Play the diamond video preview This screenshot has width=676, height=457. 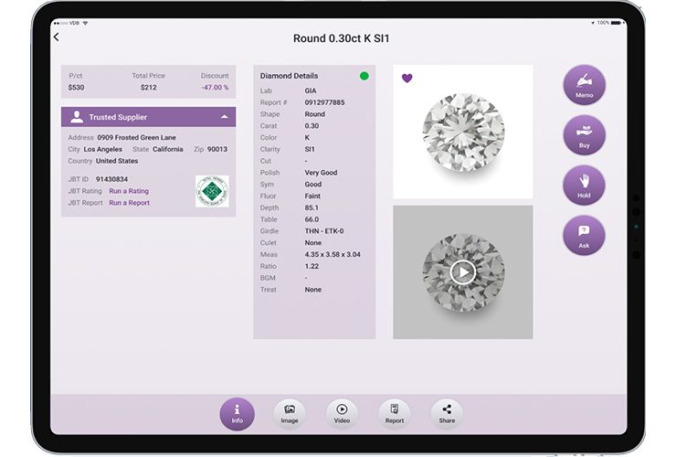click(x=463, y=271)
